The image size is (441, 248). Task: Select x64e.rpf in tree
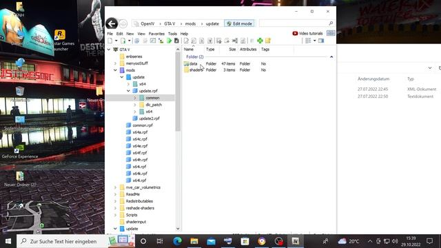140,146
